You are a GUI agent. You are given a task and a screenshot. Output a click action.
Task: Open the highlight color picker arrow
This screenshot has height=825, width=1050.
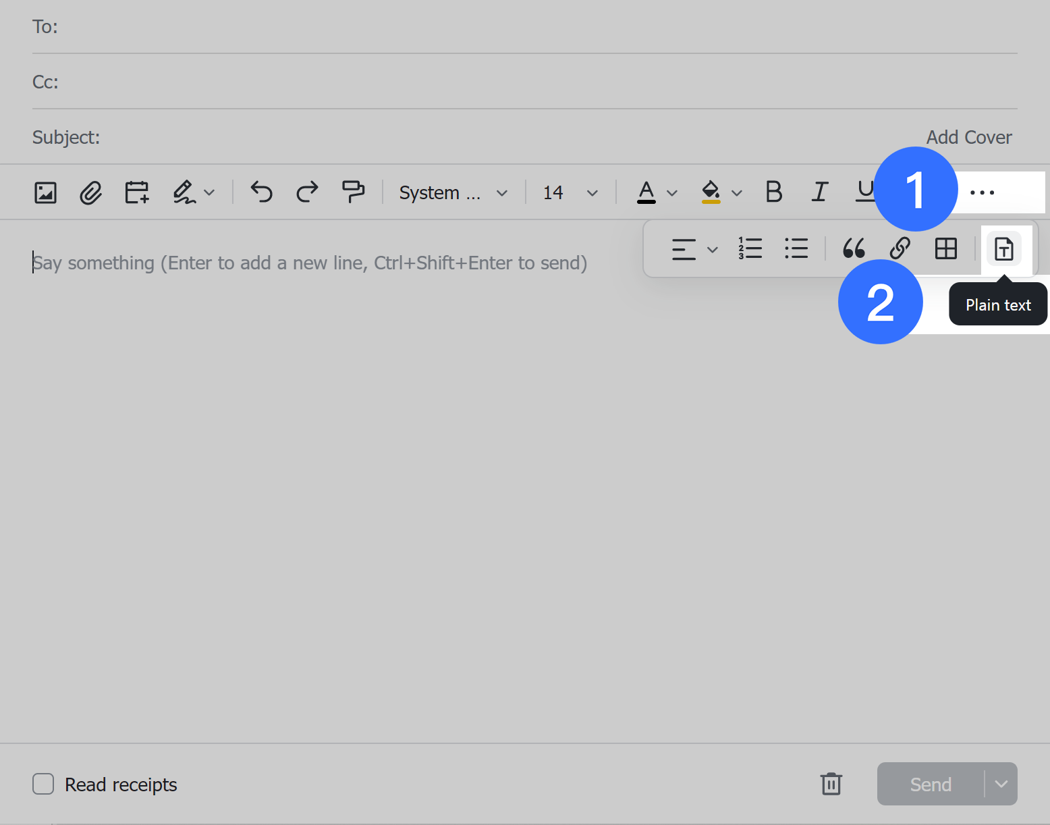tap(737, 193)
